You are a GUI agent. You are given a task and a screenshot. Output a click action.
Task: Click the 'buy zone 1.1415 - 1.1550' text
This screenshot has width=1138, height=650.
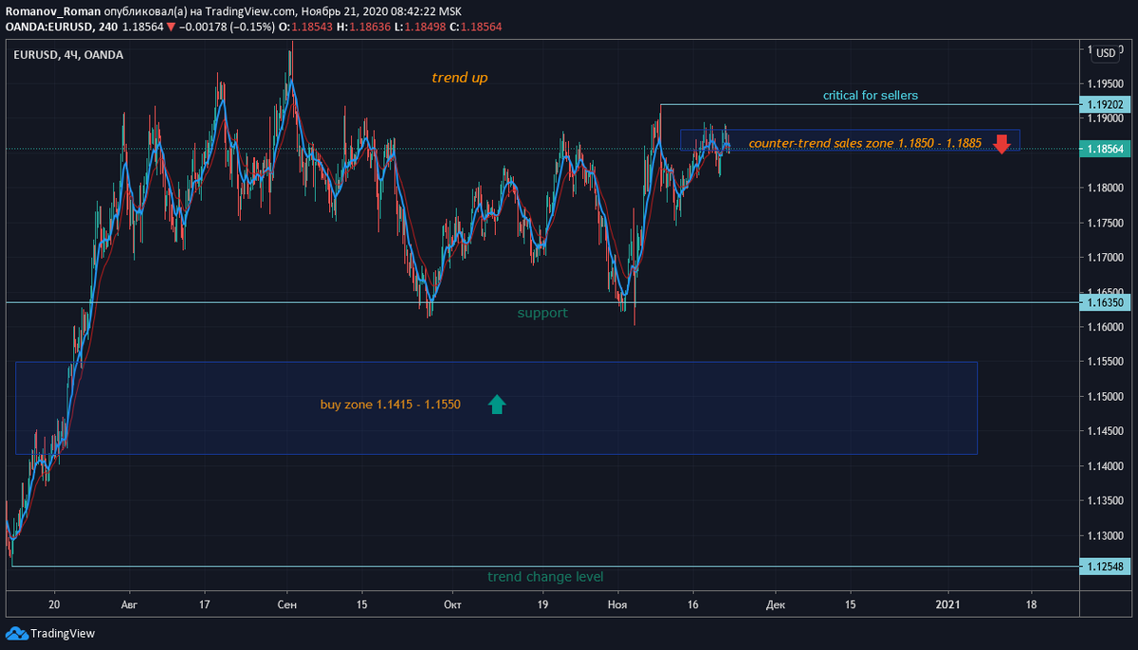(391, 405)
